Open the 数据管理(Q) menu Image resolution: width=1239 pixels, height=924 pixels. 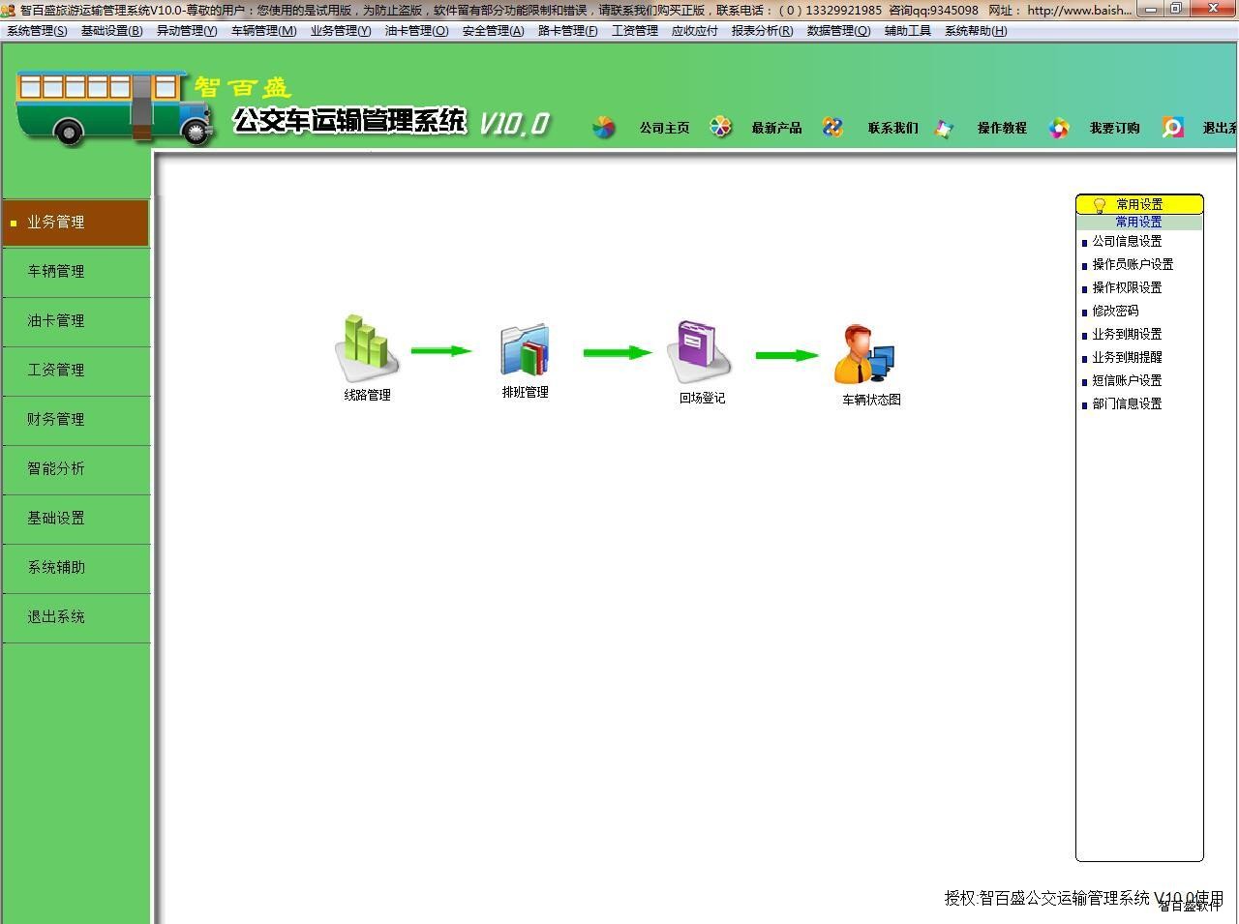click(839, 31)
